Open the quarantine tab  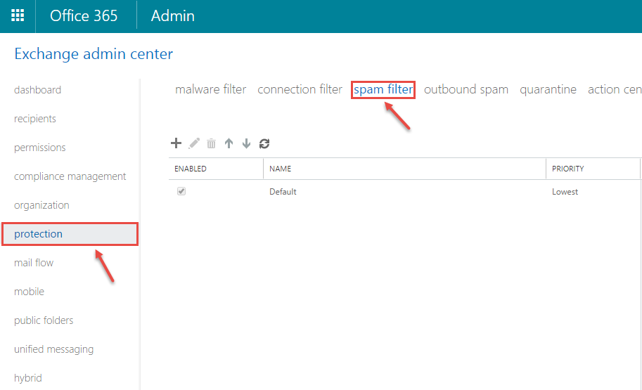tap(548, 90)
